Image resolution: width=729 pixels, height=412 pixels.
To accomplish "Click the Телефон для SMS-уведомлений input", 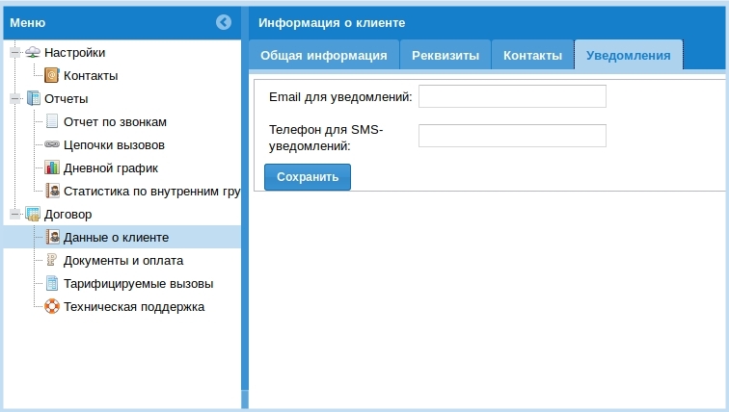I will coord(512,136).
